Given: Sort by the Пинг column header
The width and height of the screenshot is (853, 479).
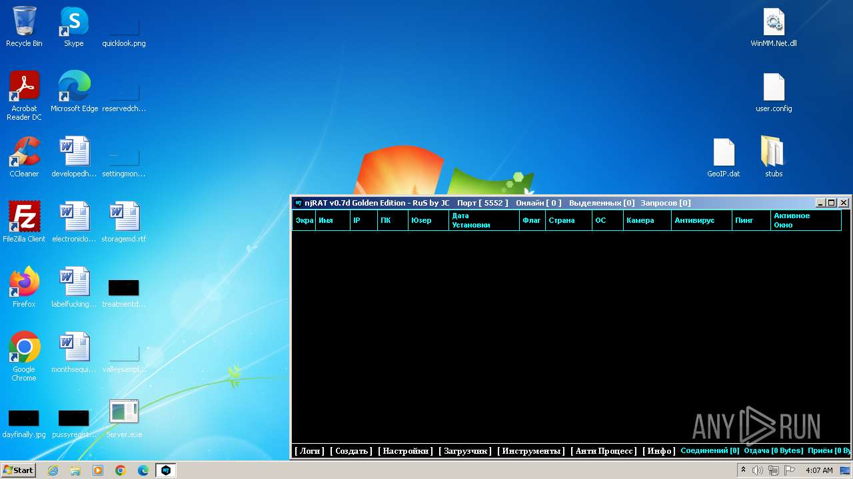Looking at the screenshot, I should coord(751,220).
